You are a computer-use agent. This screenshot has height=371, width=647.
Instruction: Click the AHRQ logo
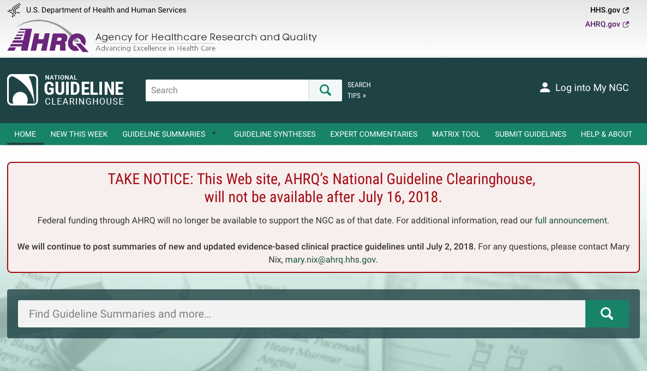click(48, 38)
